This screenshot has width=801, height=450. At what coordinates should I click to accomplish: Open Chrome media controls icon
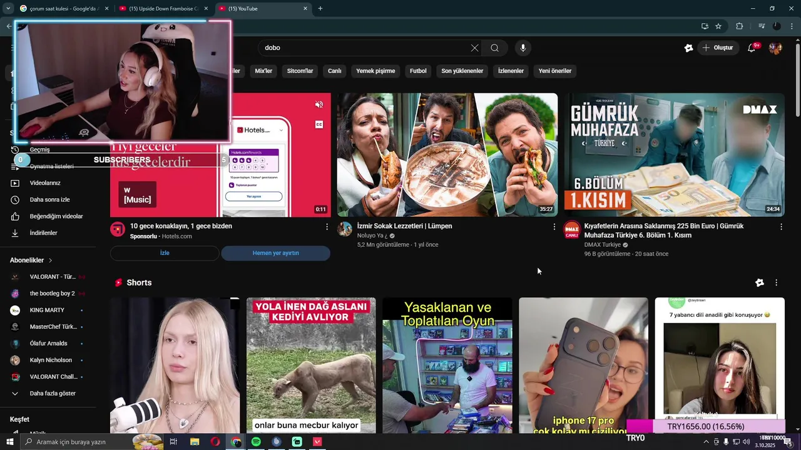(762, 26)
